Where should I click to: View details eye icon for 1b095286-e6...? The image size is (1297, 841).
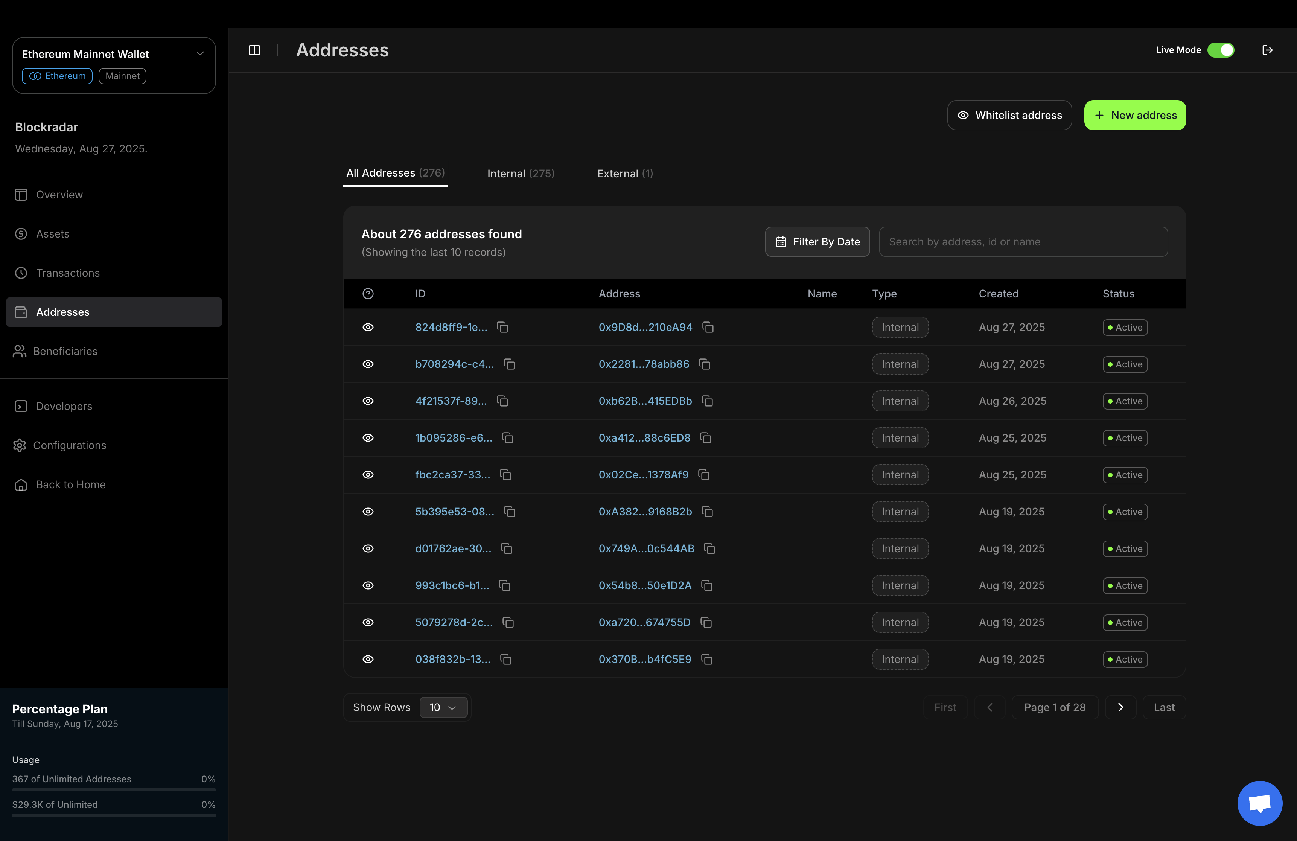(x=368, y=438)
